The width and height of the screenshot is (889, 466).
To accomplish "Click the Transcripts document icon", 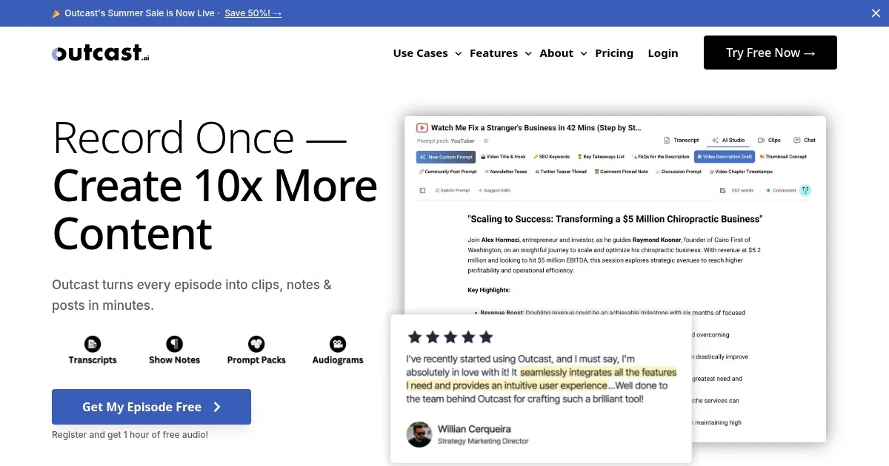I will [93, 344].
